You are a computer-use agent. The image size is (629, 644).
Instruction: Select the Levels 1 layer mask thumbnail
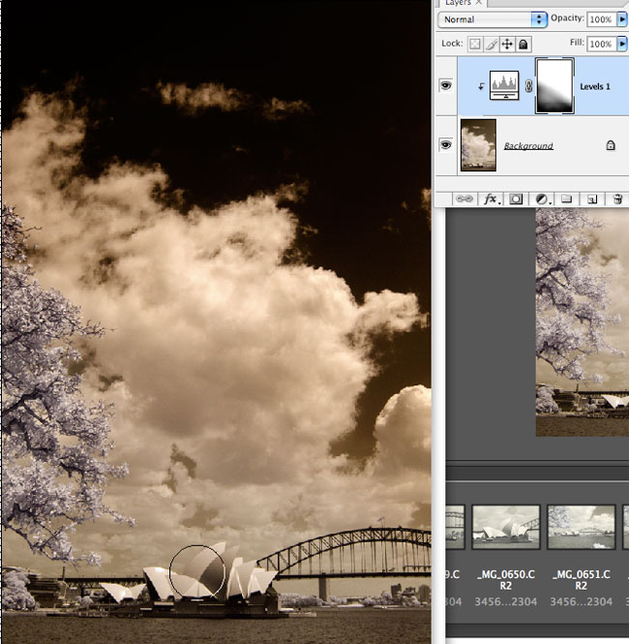click(x=555, y=86)
